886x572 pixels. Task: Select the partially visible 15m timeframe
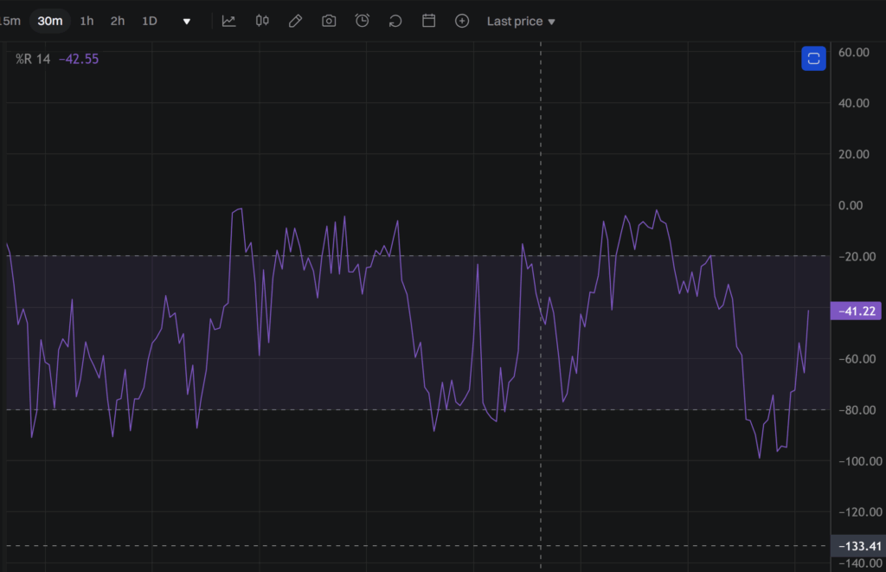[x=10, y=21]
